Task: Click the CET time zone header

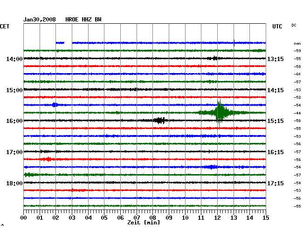Action: [x=5, y=27]
